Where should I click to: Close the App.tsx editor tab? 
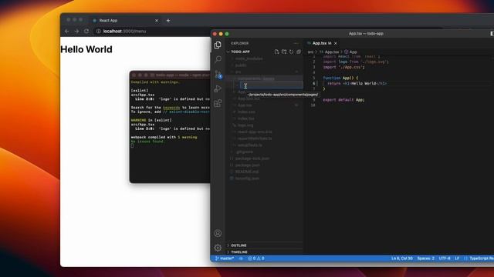(x=336, y=43)
